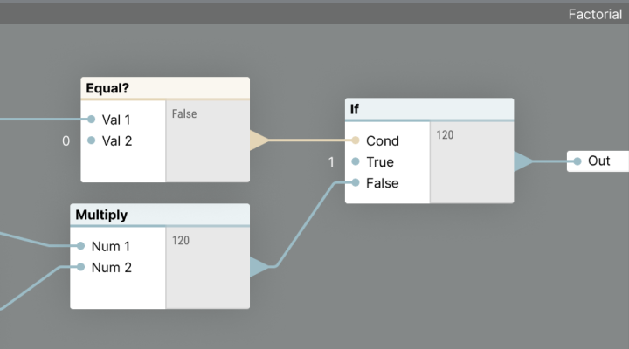
Task: Click the Multiply node output triangle
Action: [259, 267]
